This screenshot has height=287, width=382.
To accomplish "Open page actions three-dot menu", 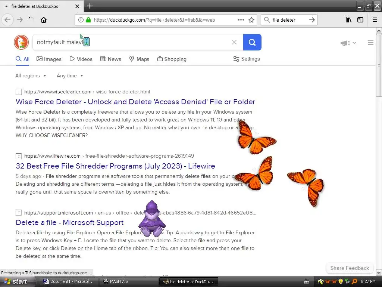I will pos(241,20).
